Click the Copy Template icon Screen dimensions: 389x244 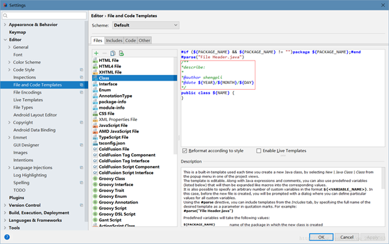(x=113, y=53)
